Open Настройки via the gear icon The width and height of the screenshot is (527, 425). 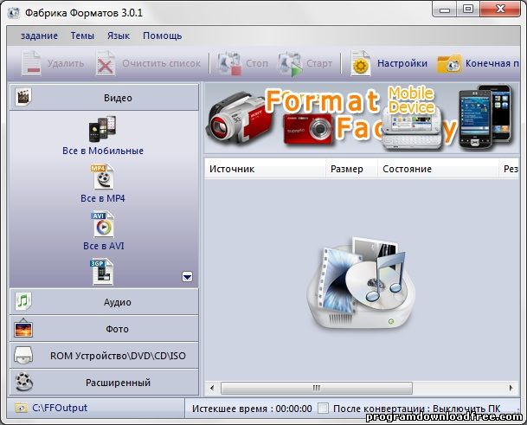[361, 63]
